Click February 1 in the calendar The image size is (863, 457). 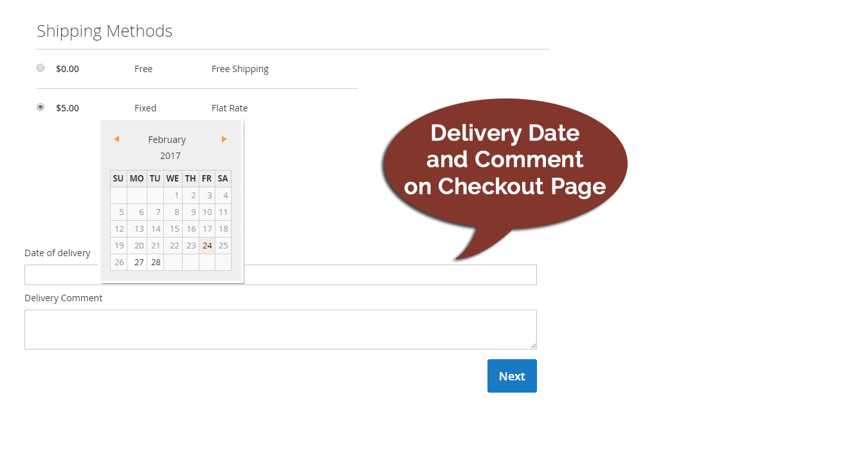(x=176, y=196)
